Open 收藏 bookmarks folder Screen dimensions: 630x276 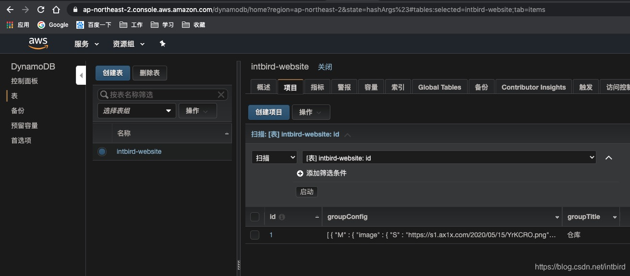tap(194, 24)
